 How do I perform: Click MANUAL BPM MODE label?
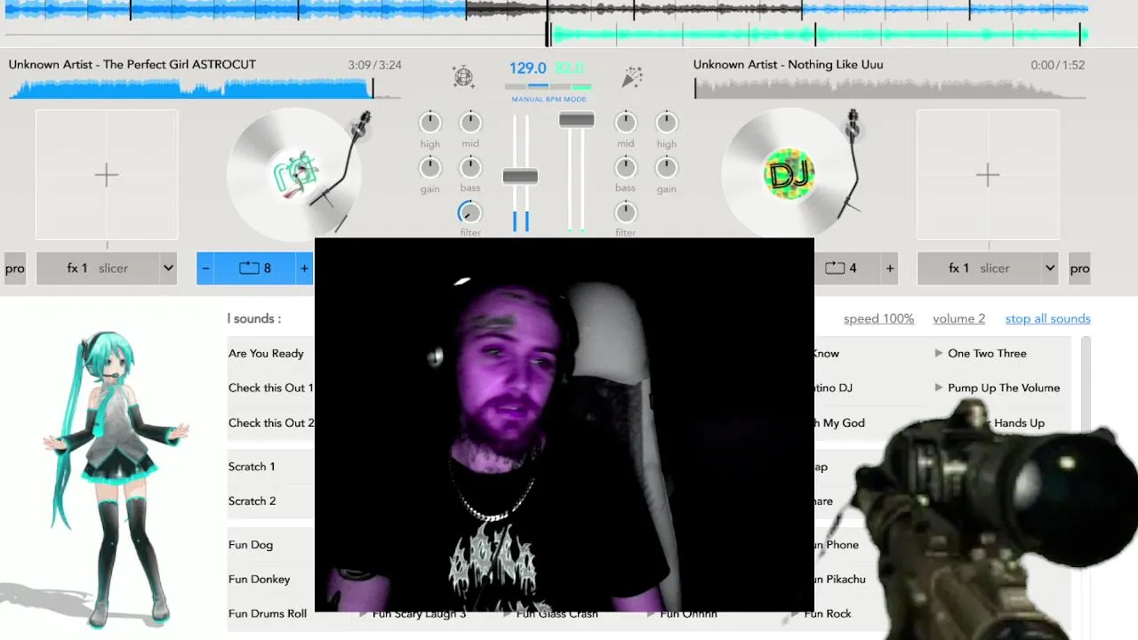coord(549,100)
